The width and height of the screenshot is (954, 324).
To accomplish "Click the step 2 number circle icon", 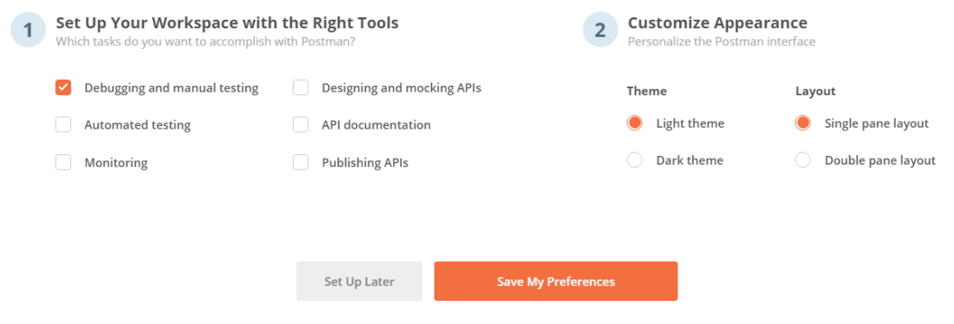I will tap(600, 30).
